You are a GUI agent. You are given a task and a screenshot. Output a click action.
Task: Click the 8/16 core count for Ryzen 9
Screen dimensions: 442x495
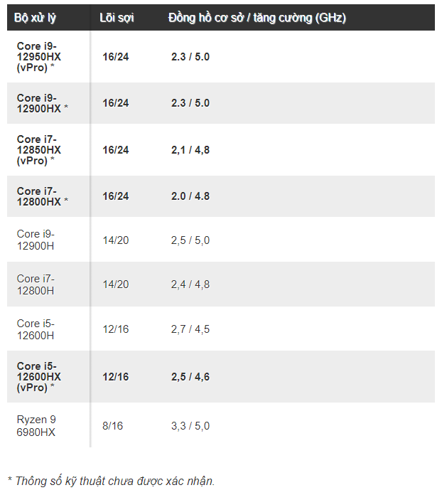coord(112,426)
